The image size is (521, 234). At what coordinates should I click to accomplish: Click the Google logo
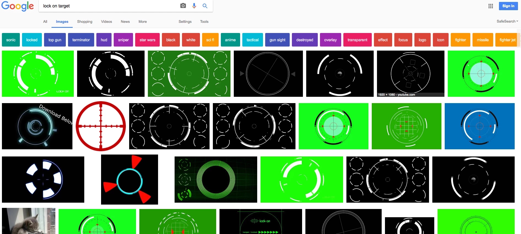[18, 6]
